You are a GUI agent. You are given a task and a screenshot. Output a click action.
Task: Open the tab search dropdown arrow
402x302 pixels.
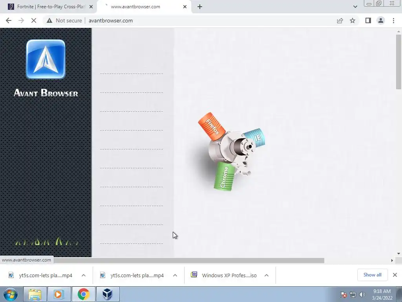pos(355,7)
